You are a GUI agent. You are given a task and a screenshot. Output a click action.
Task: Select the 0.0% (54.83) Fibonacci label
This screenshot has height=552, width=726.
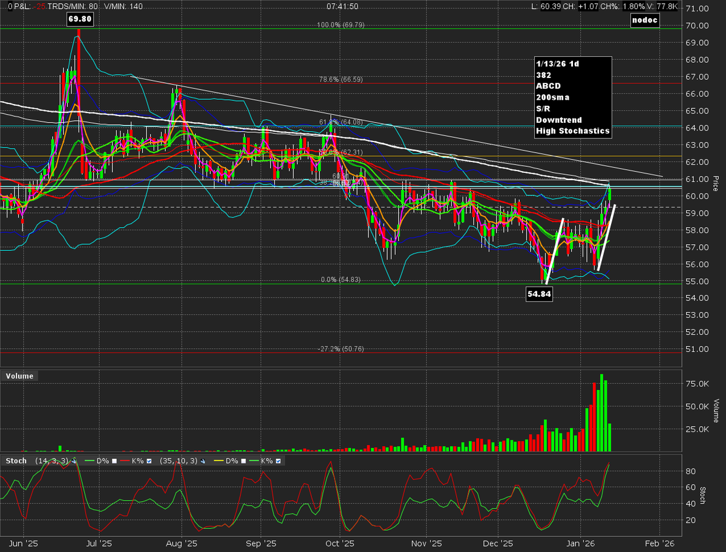(x=339, y=279)
